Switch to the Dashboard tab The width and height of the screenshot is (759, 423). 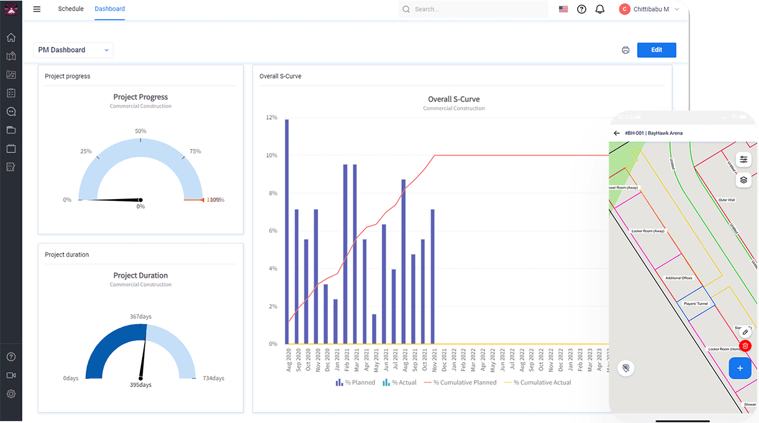click(x=110, y=9)
